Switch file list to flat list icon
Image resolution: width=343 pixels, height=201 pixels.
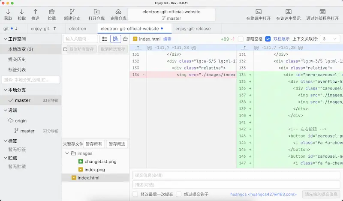105,39
